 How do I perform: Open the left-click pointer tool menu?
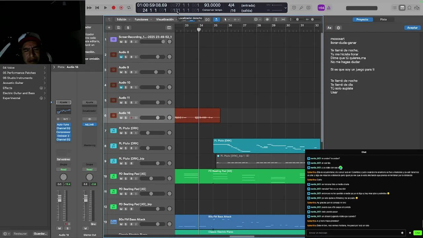(226, 20)
